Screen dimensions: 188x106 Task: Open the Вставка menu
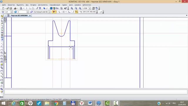point(33,5)
